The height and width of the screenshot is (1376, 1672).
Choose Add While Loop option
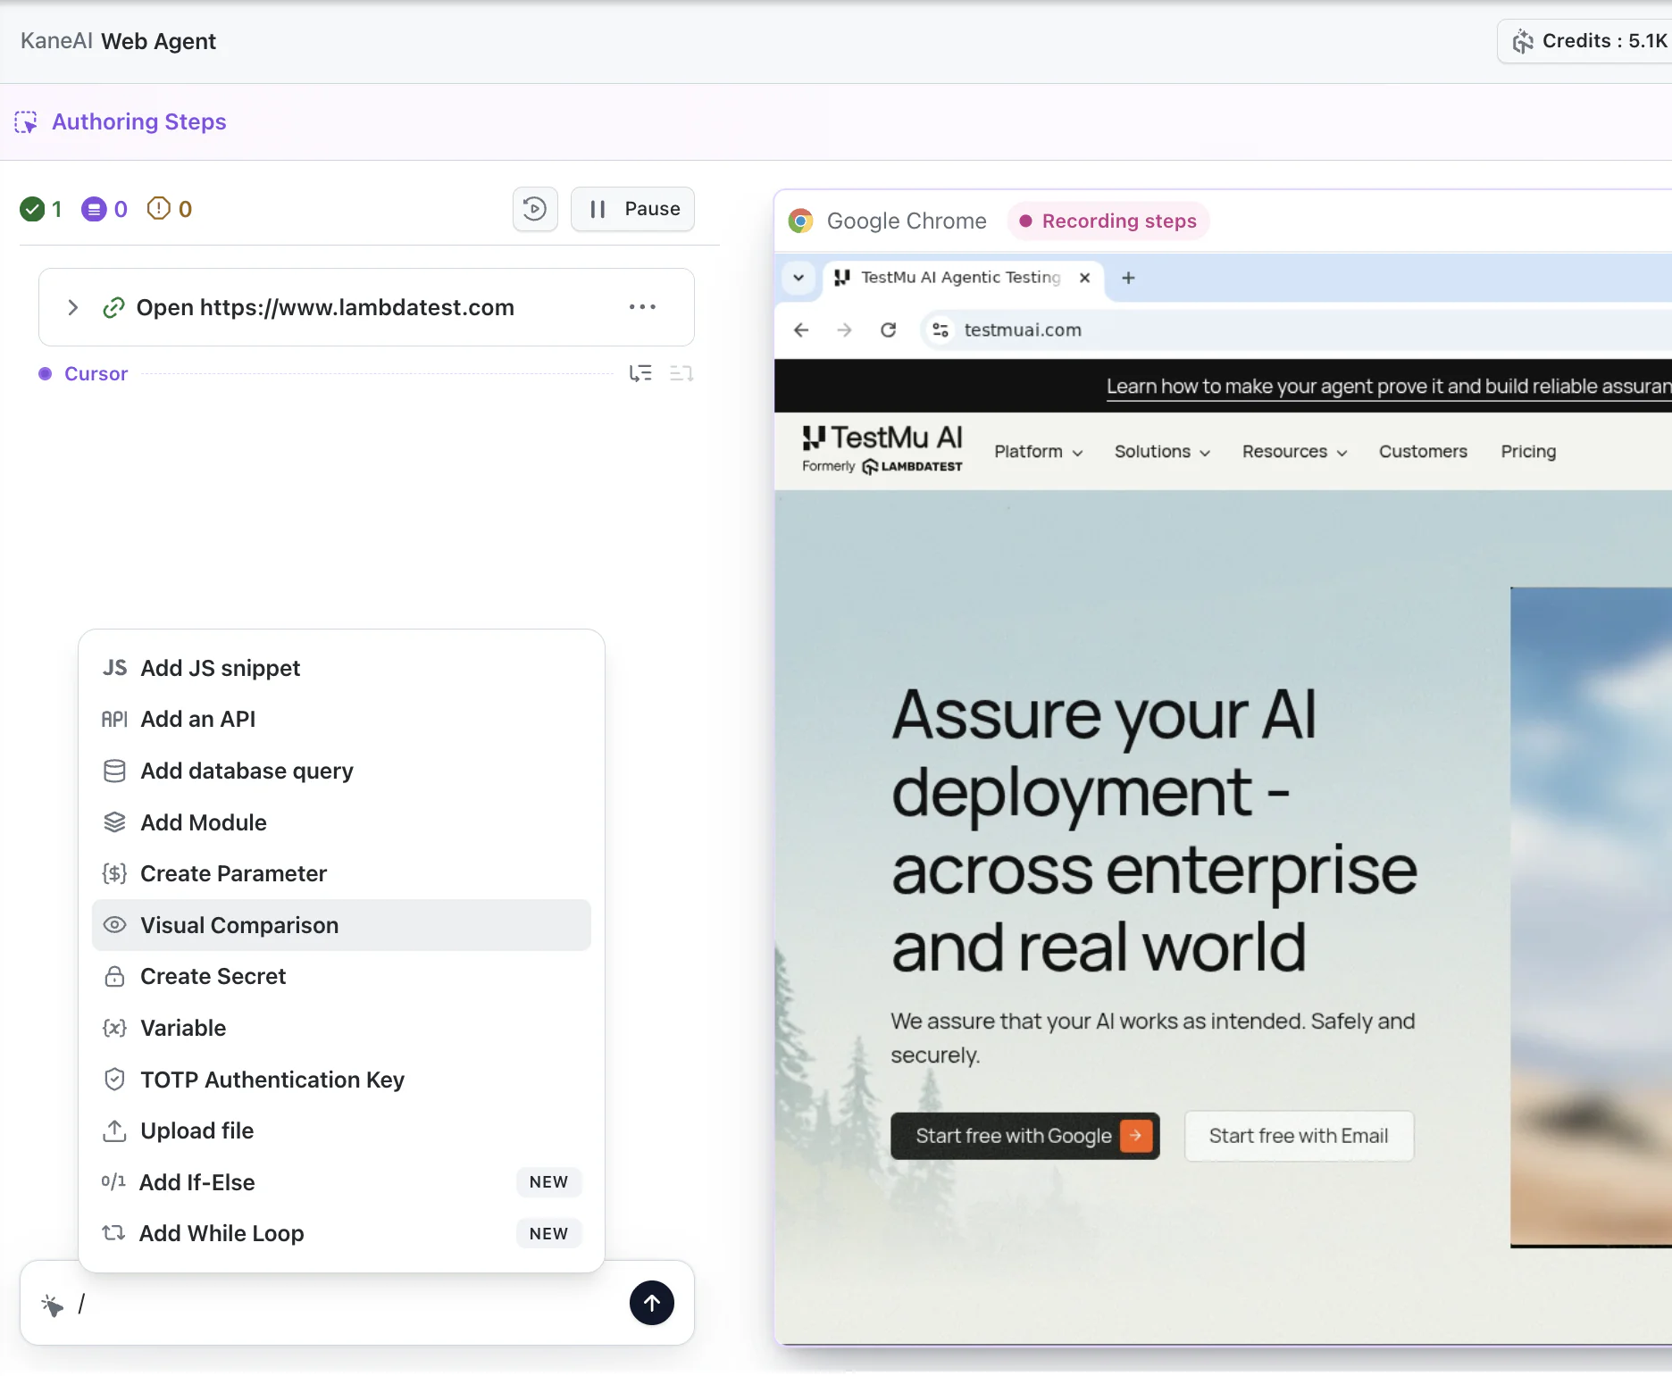pyautogui.click(x=341, y=1233)
